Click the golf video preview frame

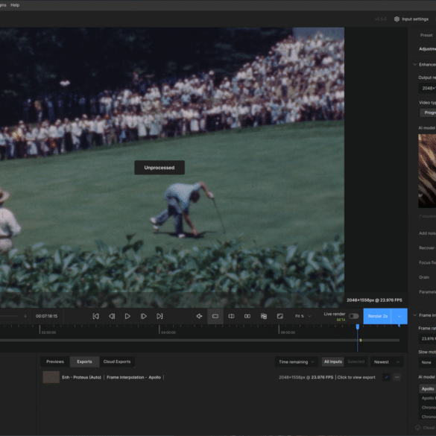tap(172, 168)
